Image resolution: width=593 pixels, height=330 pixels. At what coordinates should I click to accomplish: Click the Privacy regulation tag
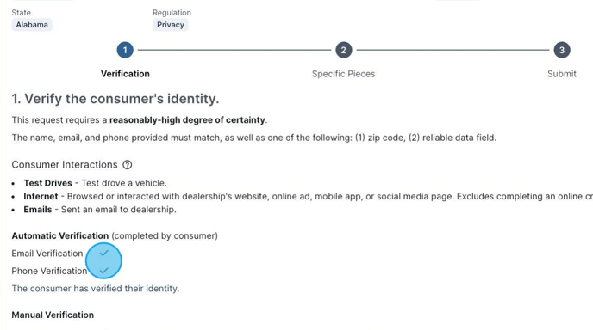click(x=171, y=25)
